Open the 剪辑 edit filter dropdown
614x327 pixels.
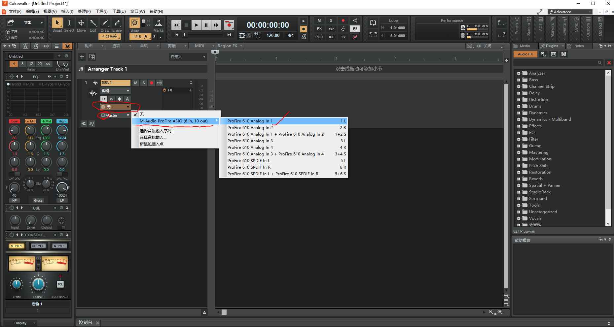coord(116,91)
